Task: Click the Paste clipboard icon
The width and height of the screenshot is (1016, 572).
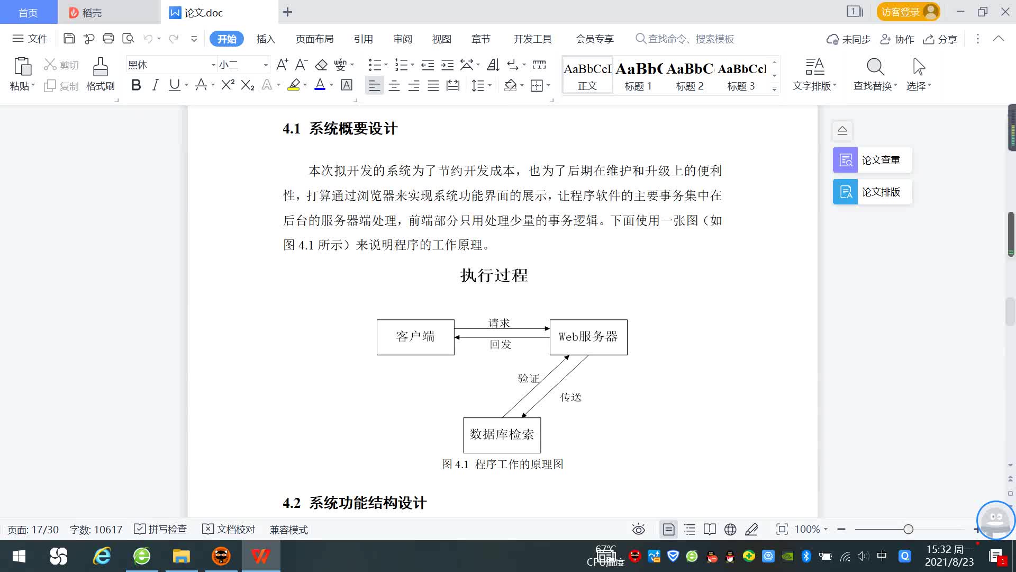Action: point(22,67)
